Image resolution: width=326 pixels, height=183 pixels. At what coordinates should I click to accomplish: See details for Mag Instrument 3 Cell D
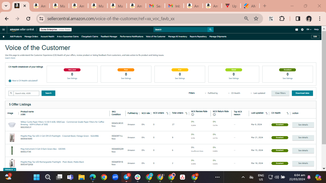tap(303, 151)
